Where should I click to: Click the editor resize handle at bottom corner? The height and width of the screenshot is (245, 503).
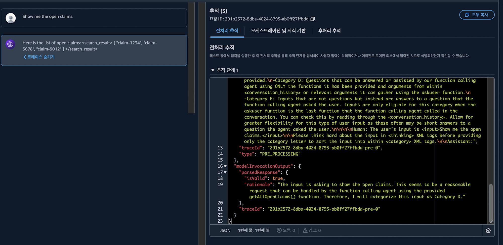tap(491, 222)
